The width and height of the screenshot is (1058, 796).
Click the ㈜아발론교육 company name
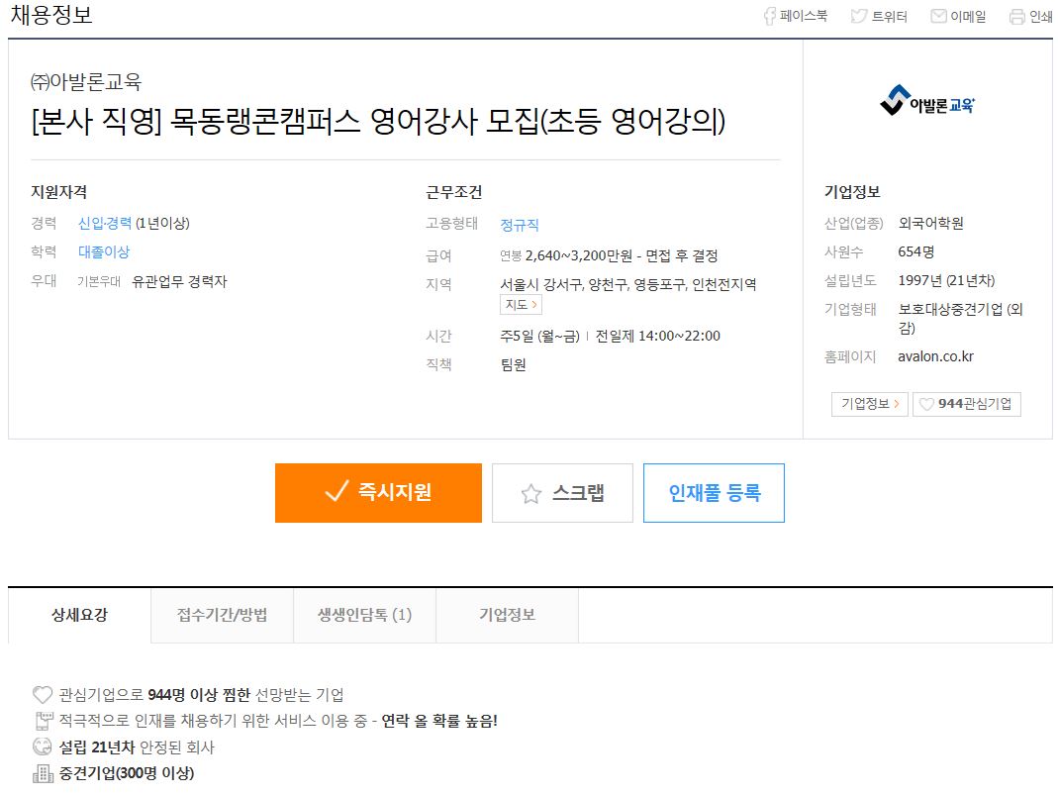86,82
